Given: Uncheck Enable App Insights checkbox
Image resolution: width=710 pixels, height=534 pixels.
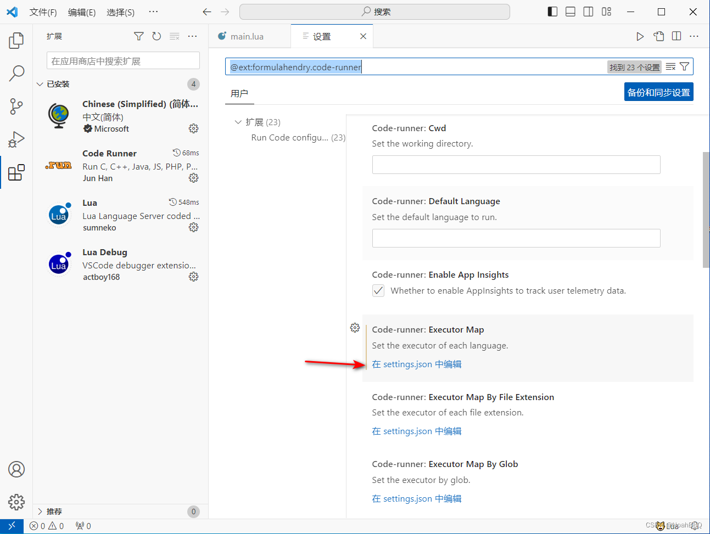Looking at the screenshot, I should [378, 290].
